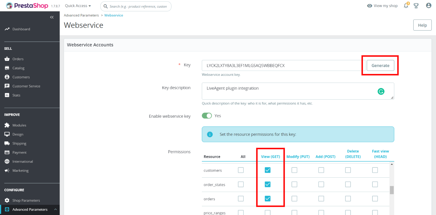The width and height of the screenshot is (436, 215).
Task: Open the Quick Access dropdown
Action: (78, 6)
